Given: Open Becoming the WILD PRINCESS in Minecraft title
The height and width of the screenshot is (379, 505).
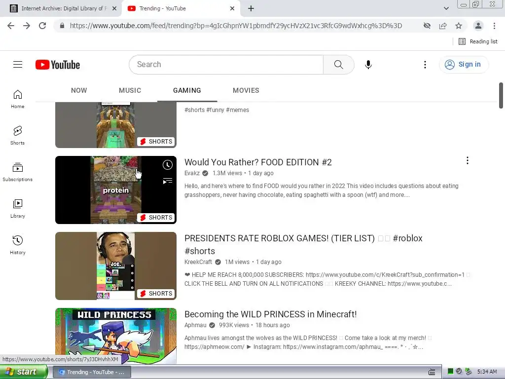Looking at the screenshot, I should [271, 314].
